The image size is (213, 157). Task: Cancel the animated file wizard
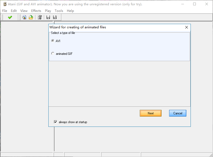pyautogui.click(x=178, y=113)
